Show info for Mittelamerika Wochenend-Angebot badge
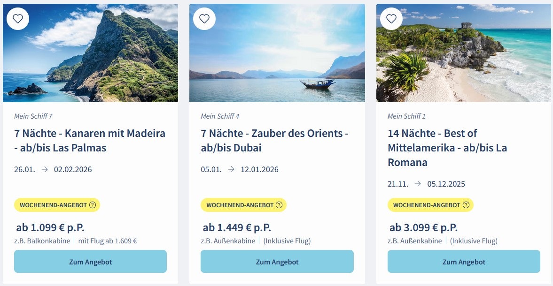553x286 pixels. pyautogui.click(x=466, y=205)
